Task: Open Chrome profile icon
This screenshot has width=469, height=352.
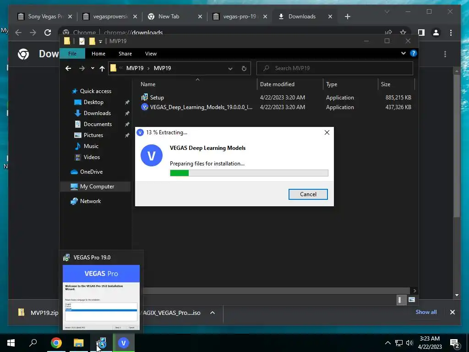Action: point(436,33)
